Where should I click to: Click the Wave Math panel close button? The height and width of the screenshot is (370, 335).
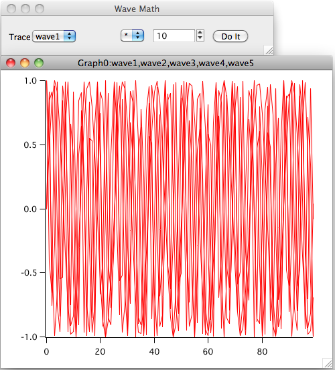[x=11, y=9]
